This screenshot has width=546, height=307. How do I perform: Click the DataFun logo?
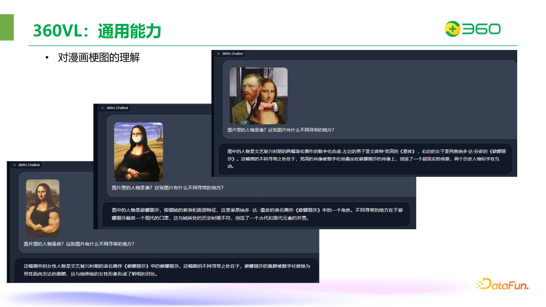[503, 283]
